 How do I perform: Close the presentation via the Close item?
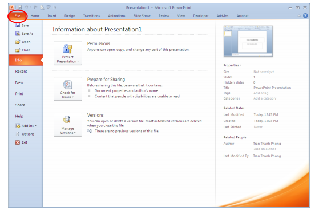[23, 50]
